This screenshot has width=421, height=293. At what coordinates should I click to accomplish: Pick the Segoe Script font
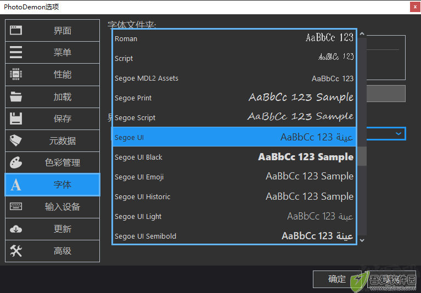[x=234, y=117]
